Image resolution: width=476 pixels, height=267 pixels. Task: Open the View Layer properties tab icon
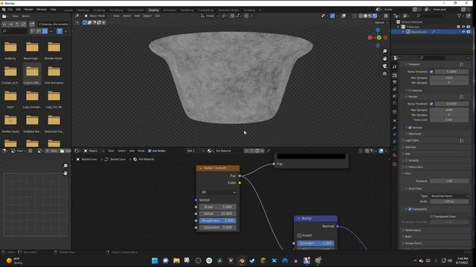point(395,89)
